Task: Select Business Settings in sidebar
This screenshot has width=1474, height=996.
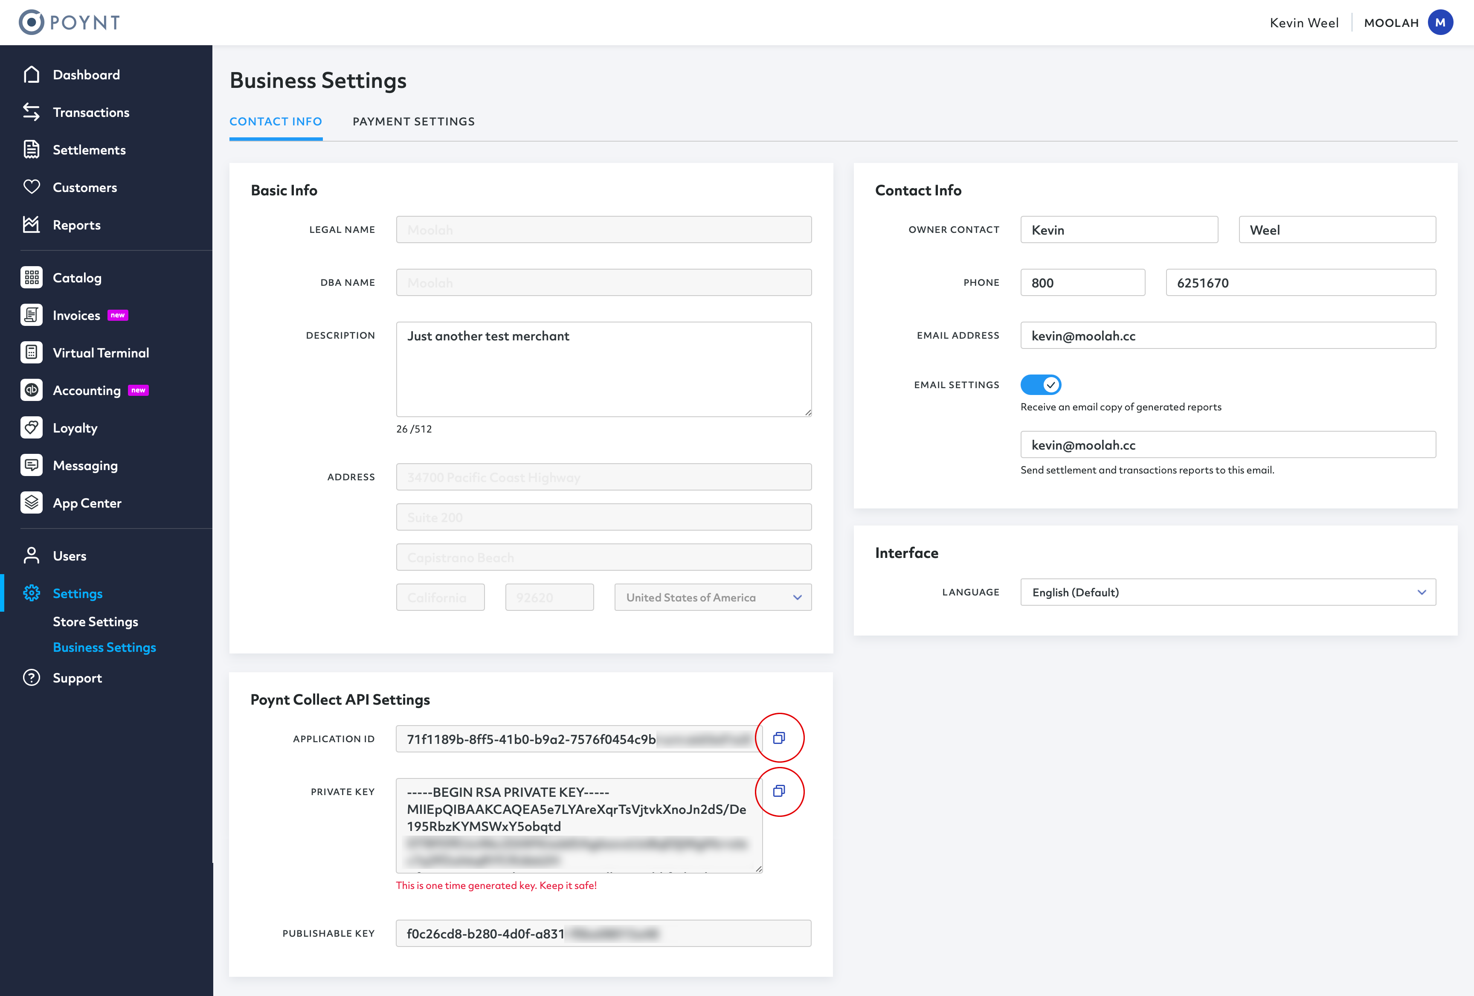Action: click(104, 647)
